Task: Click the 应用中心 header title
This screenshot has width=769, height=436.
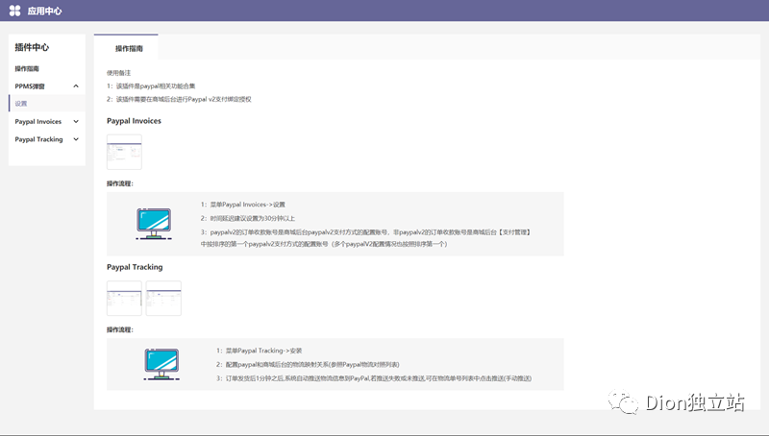Action: (44, 11)
